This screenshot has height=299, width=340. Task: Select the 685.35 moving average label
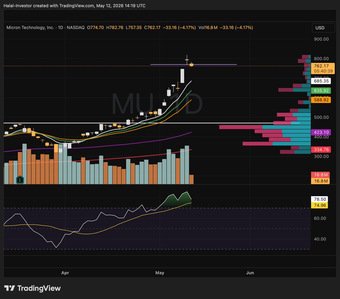click(x=320, y=81)
